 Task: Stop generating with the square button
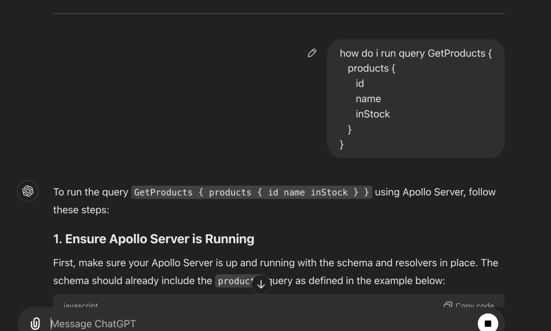point(488,323)
